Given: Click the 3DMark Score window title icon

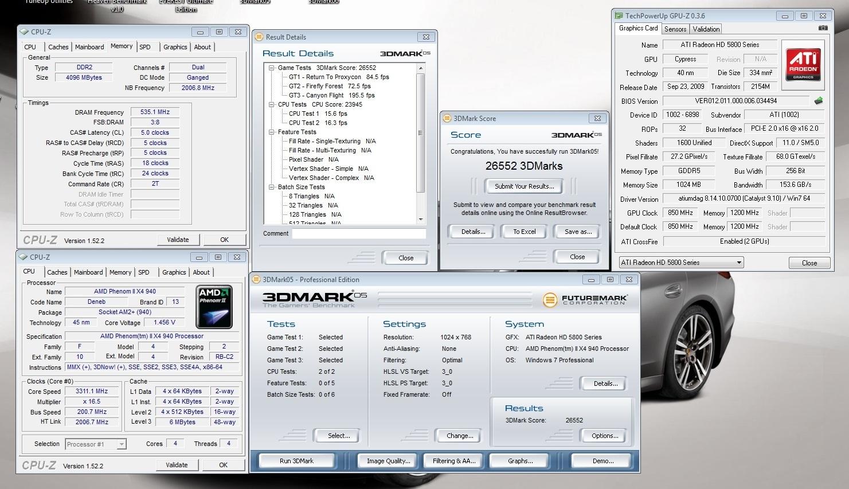Looking at the screenshot, I should (x=447, y=119).
